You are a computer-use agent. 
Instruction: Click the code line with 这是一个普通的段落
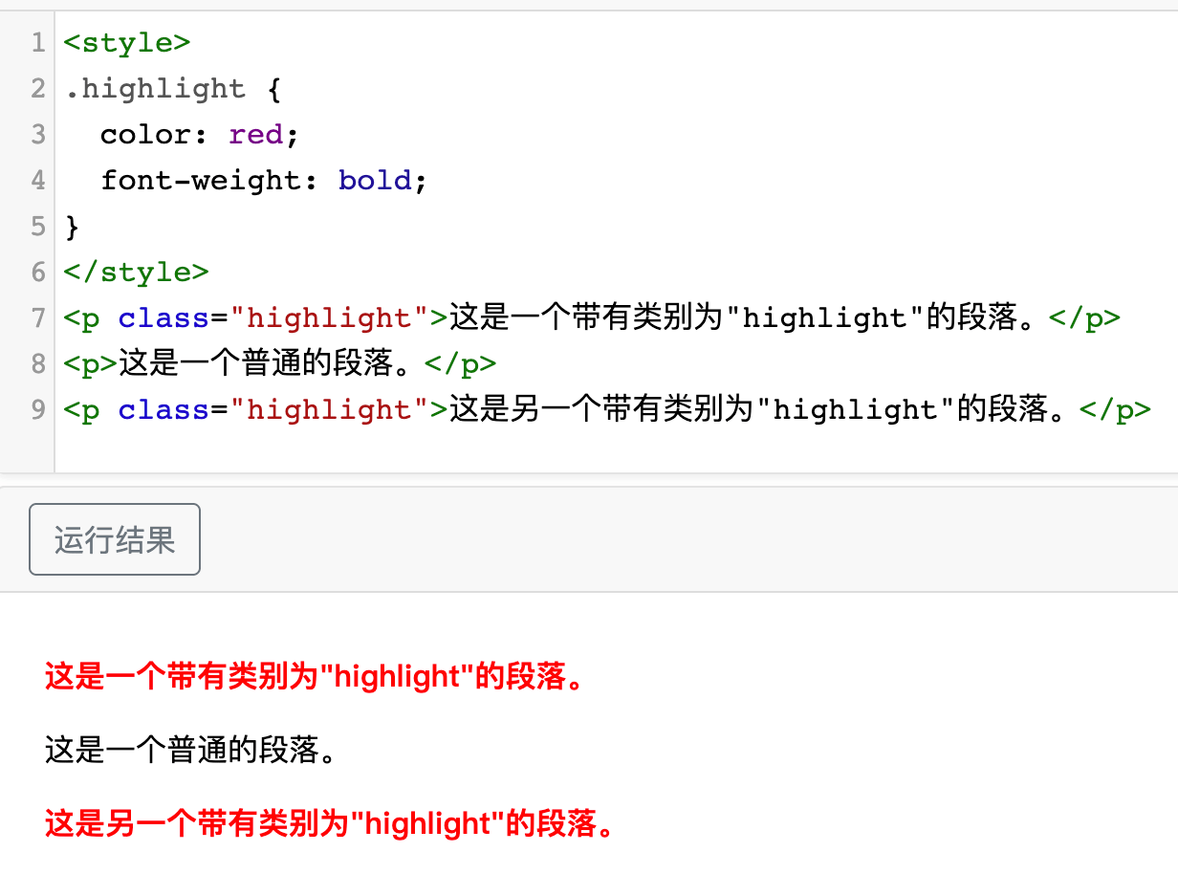[x=279, y=364]
